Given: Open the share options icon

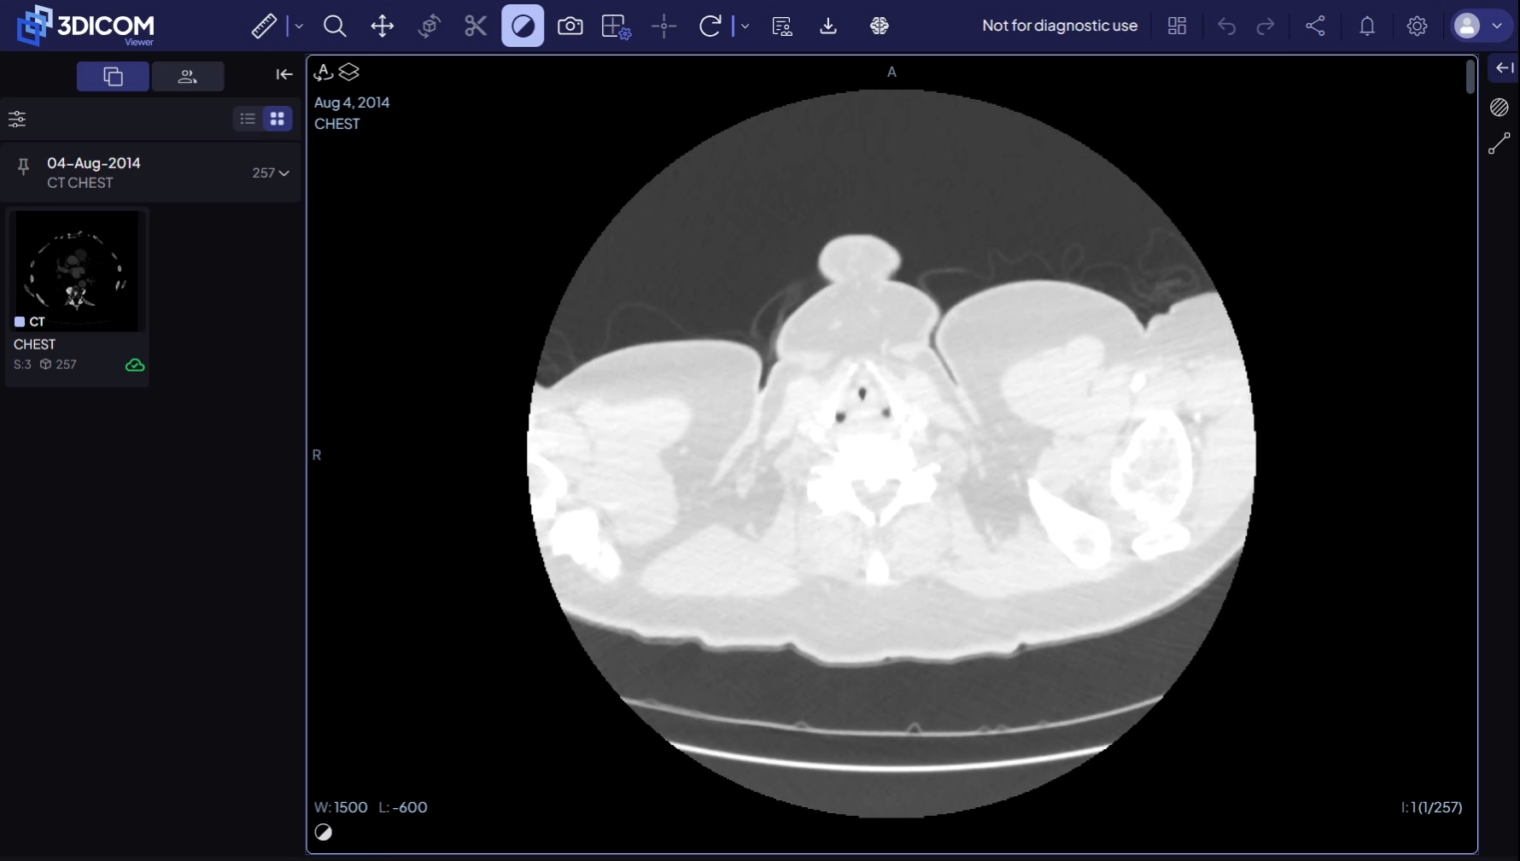Looking at the screenshot, I should click(1315, 26).
